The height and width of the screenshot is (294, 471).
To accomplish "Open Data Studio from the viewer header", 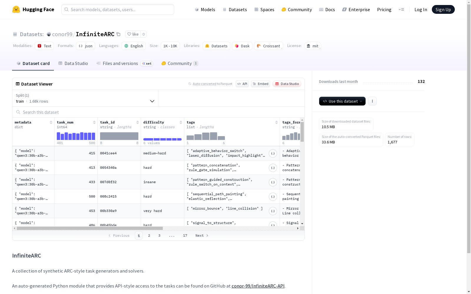I will point(287,84).
